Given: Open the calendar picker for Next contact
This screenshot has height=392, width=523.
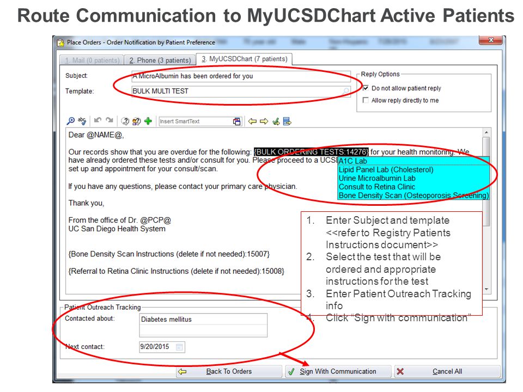Looking at the screenshot, I should (x=179, y=347).
